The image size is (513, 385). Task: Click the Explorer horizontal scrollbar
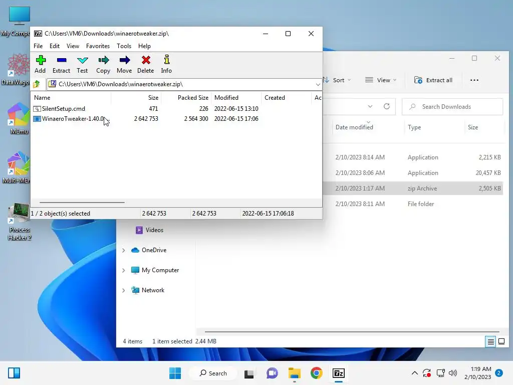tap(352, 332)
